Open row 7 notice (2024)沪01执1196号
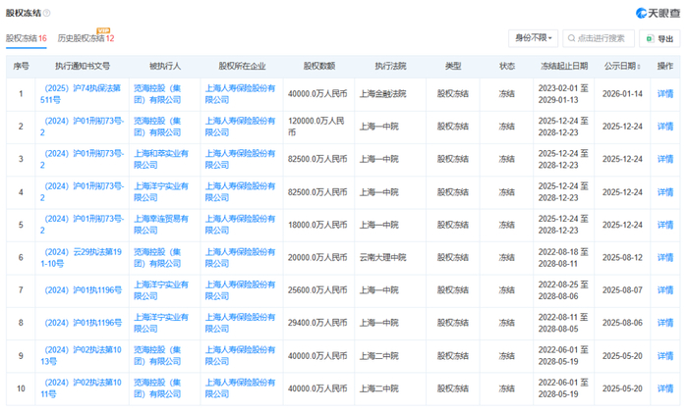This screenshot has height=413, width=688. 83,290
